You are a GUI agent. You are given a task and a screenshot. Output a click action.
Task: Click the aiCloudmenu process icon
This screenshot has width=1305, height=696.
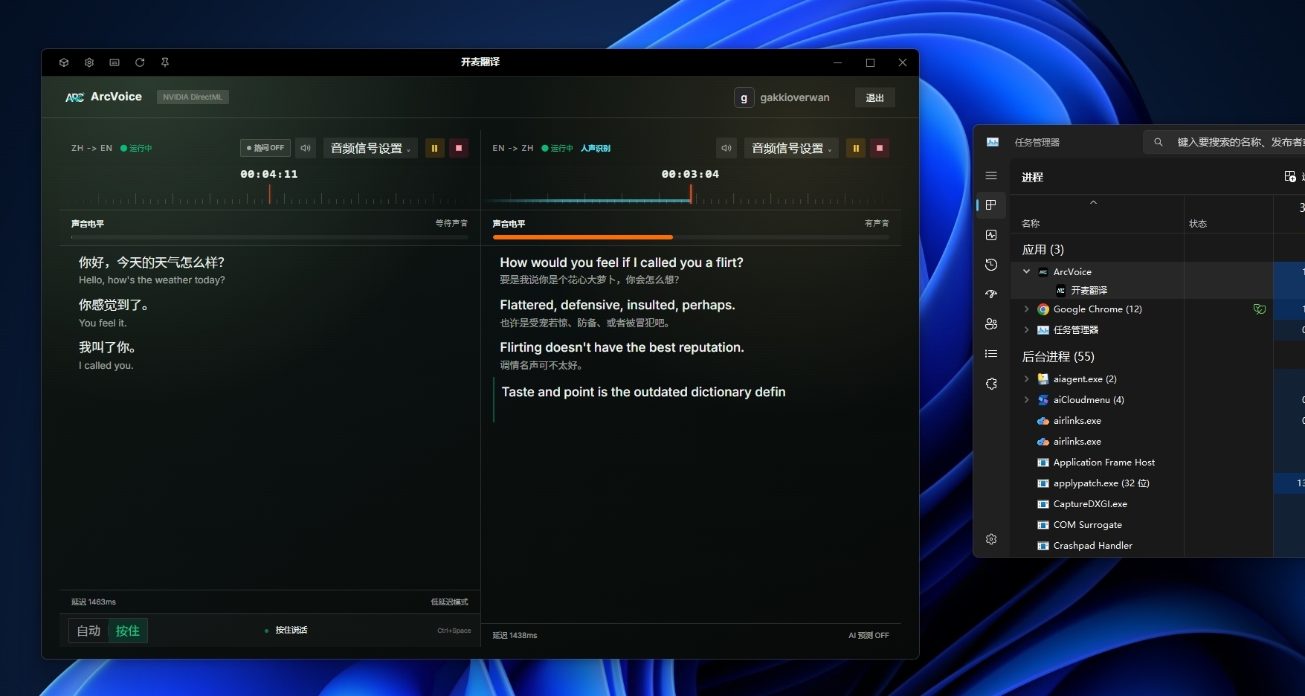click(1043, 400)
